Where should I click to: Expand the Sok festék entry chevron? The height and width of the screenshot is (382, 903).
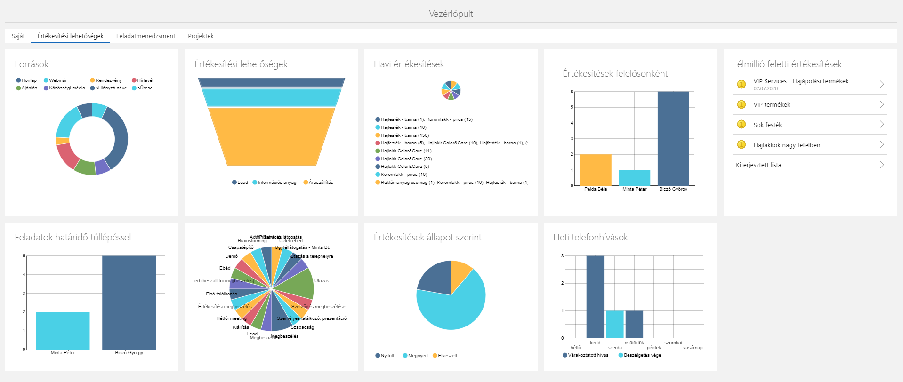[882, 125]
